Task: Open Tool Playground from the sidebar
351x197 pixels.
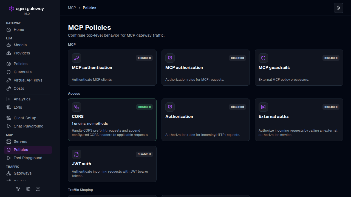Action: [x=28, y=158]
